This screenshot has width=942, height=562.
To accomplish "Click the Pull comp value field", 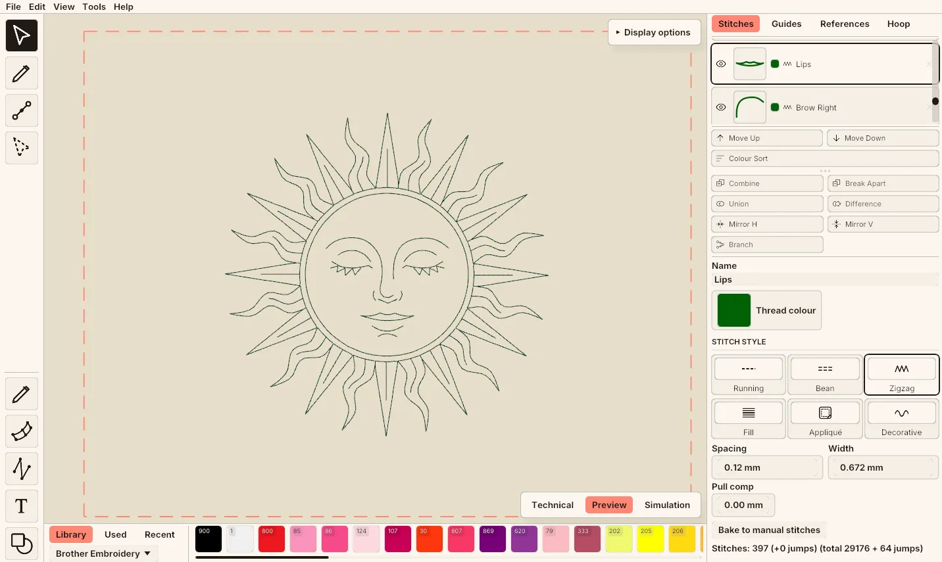I will 743,505.
